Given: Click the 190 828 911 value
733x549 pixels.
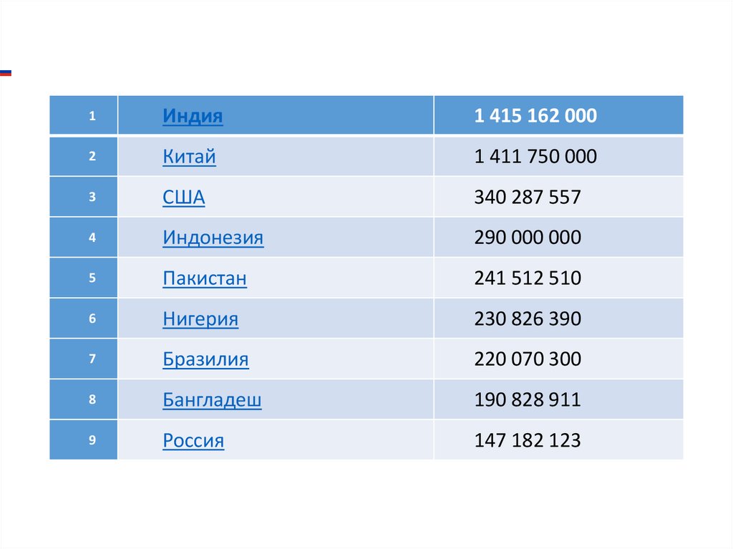Looking at the screenshot, I should click(527, 400).
